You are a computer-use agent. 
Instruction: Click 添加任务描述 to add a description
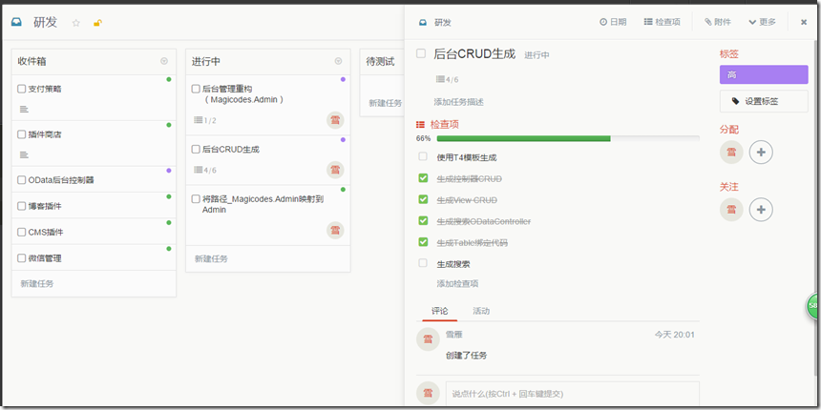tap(458, 102)
